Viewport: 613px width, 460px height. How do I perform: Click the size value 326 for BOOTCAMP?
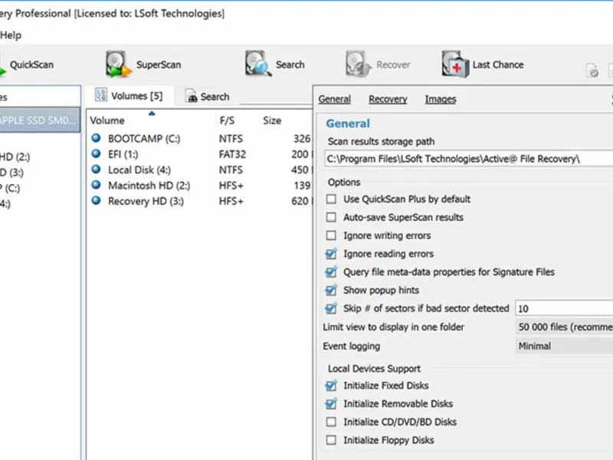pyautogui.click(x=302, y=139)
